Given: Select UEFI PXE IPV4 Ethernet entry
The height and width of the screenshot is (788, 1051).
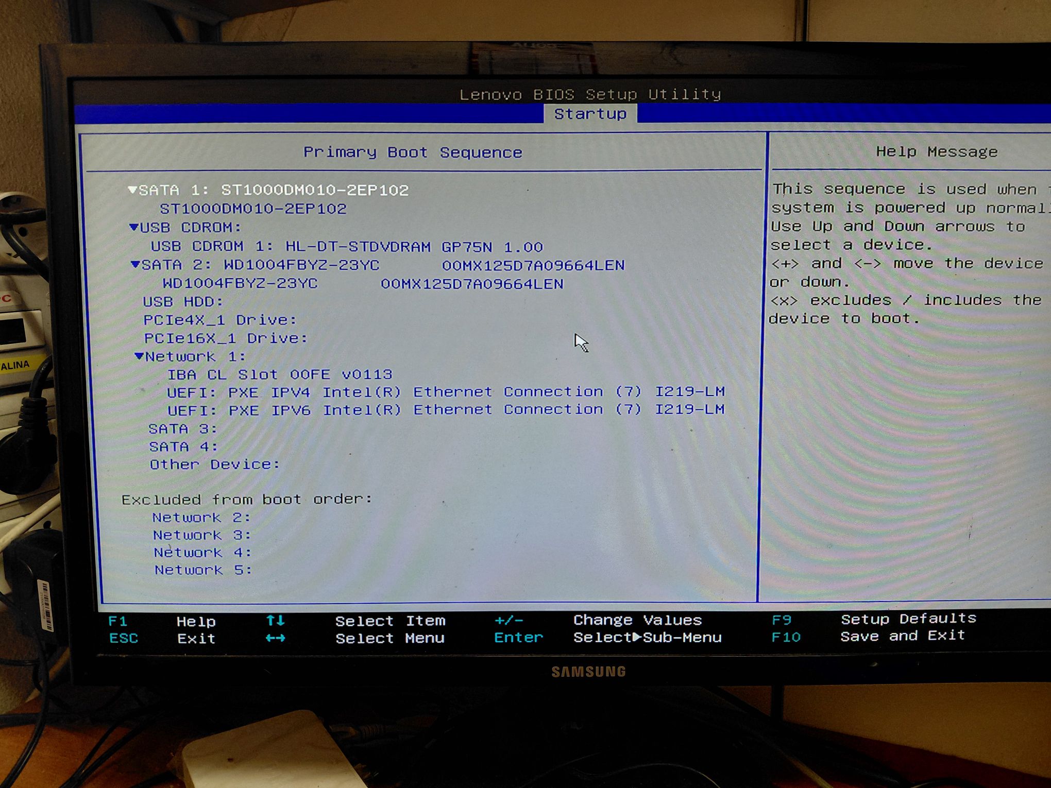Looking at the screenshot, I should 446,392.
